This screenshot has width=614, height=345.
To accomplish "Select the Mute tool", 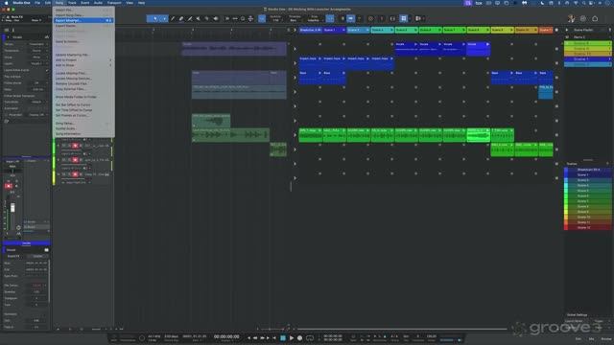I will coord(199,18).
